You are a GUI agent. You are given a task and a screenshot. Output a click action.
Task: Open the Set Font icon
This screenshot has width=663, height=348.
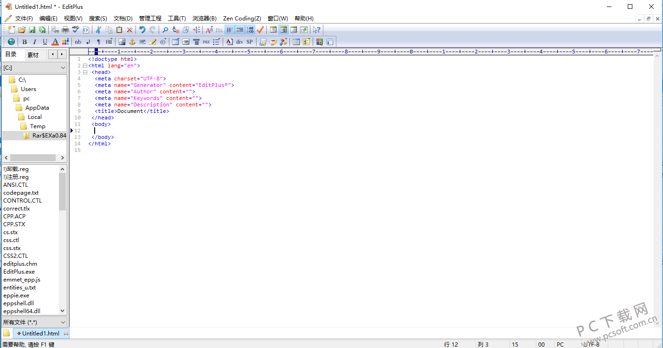pos(209,30)
